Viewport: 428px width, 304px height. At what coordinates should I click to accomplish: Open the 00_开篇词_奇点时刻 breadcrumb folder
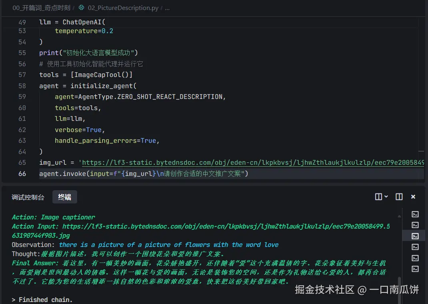(42, 8)
